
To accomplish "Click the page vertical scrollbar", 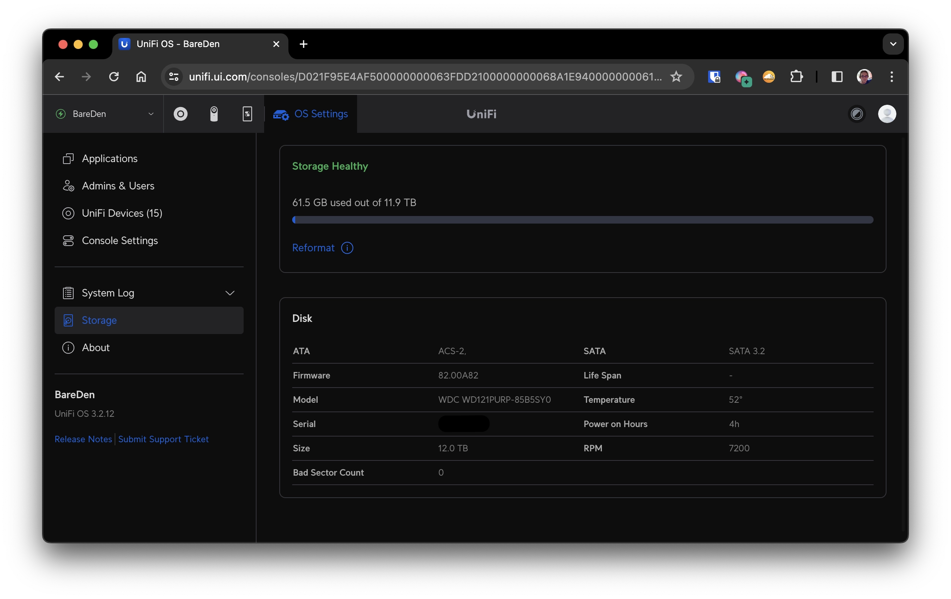I will pos(903,335).
